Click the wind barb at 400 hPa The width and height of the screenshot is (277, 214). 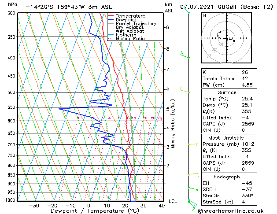coord(185,55)
